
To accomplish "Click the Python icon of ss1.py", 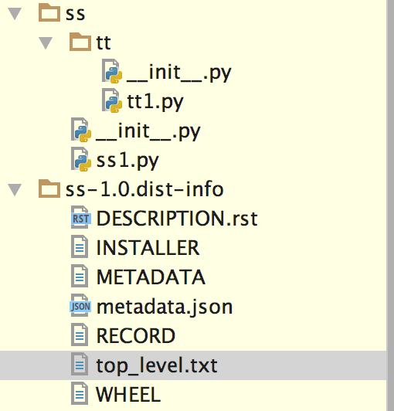I will 81,160.
